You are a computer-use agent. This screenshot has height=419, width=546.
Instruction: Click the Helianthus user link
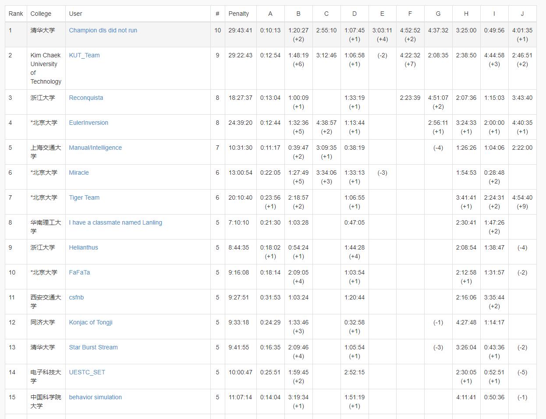click(x=83, y=247)
